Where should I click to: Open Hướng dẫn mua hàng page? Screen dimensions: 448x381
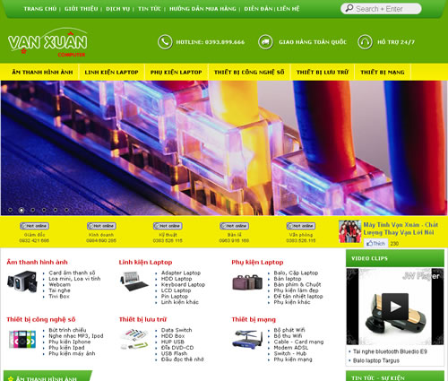click(202, 9)
